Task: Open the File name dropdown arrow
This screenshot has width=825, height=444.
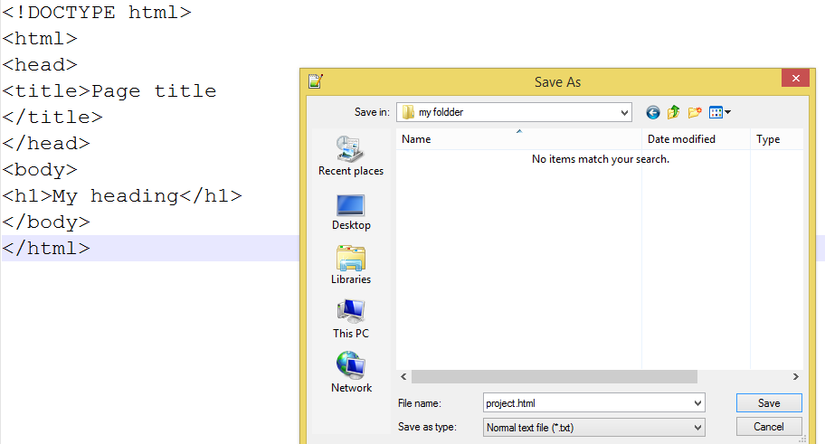Action: (x=697, y=403)
